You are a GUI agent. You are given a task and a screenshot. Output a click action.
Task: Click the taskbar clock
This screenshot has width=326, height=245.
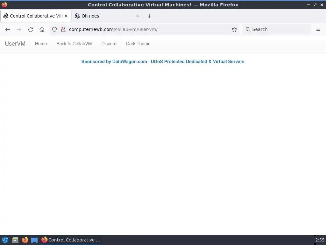point(320,240)
